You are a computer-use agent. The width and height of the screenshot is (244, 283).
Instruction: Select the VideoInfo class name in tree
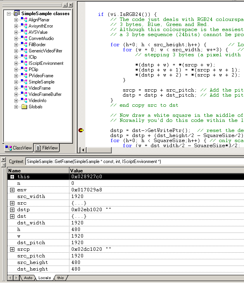(x=38, y=101)
